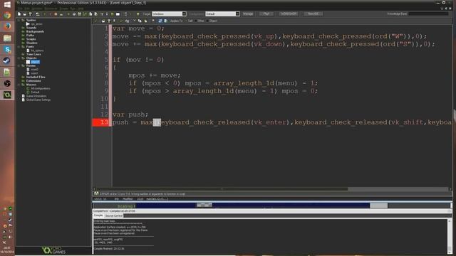Image resolution: width=456 pixels, height=256 pixels.
Task: Open Firefox from the Windows taskbar
Action: [7, 26]
